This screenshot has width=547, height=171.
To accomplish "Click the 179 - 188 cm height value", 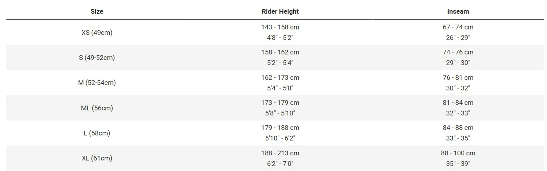I will pos(280,128).
